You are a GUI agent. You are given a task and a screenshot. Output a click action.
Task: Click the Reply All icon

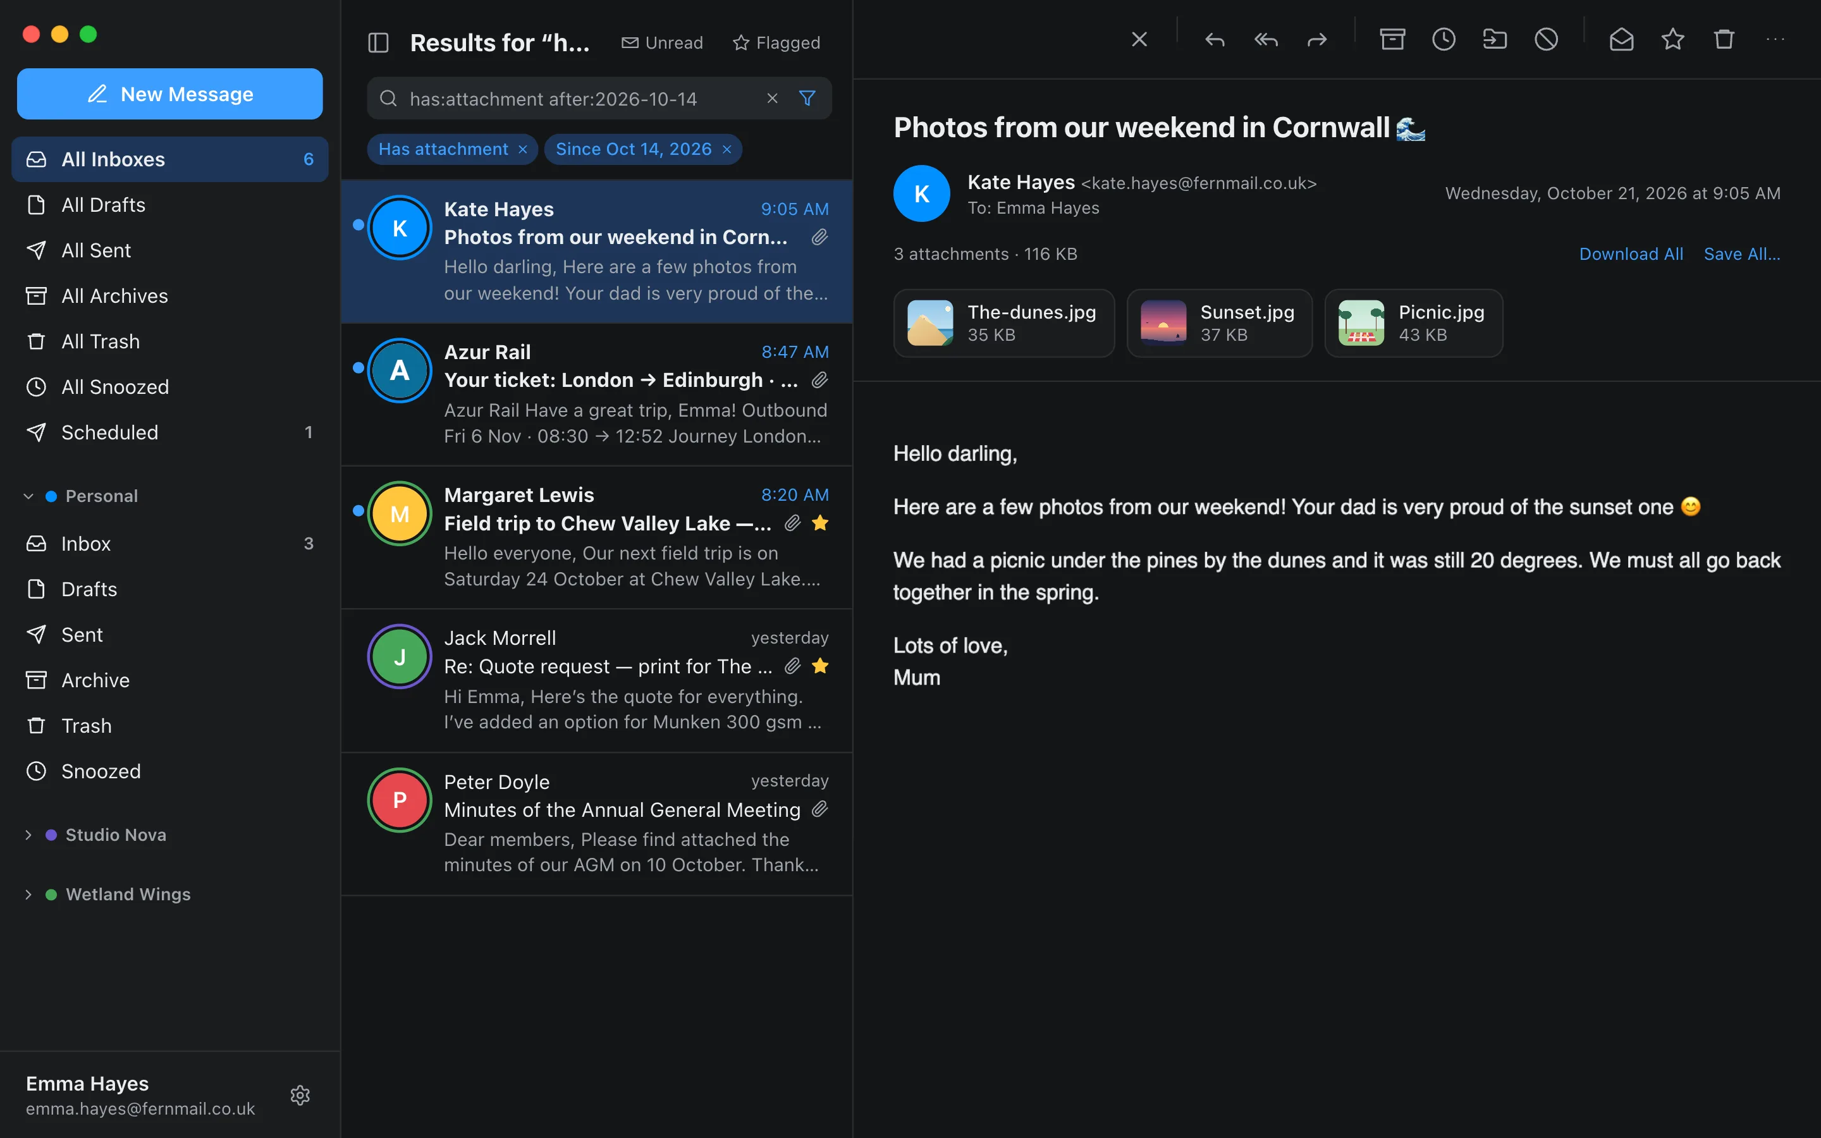[x=1266, y=40]
